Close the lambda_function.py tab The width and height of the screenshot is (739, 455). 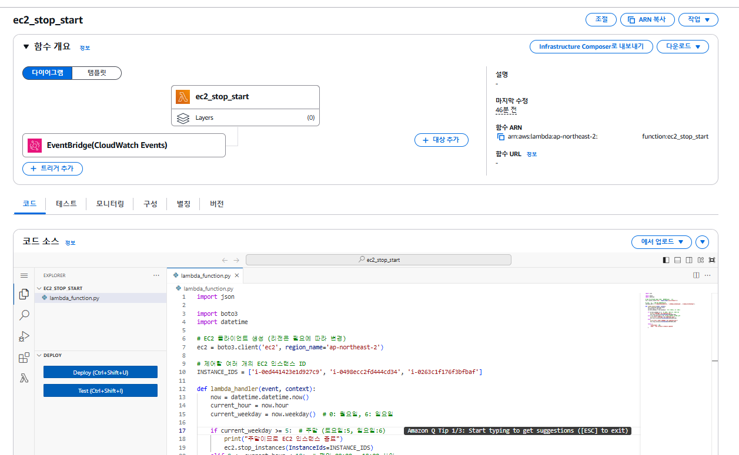tap(237, 275)
